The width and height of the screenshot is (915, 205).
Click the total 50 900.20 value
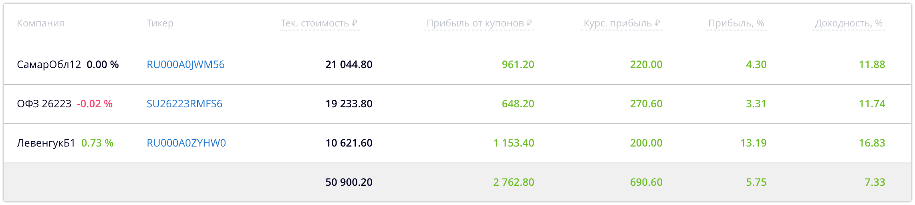click(x=349, y=182)
